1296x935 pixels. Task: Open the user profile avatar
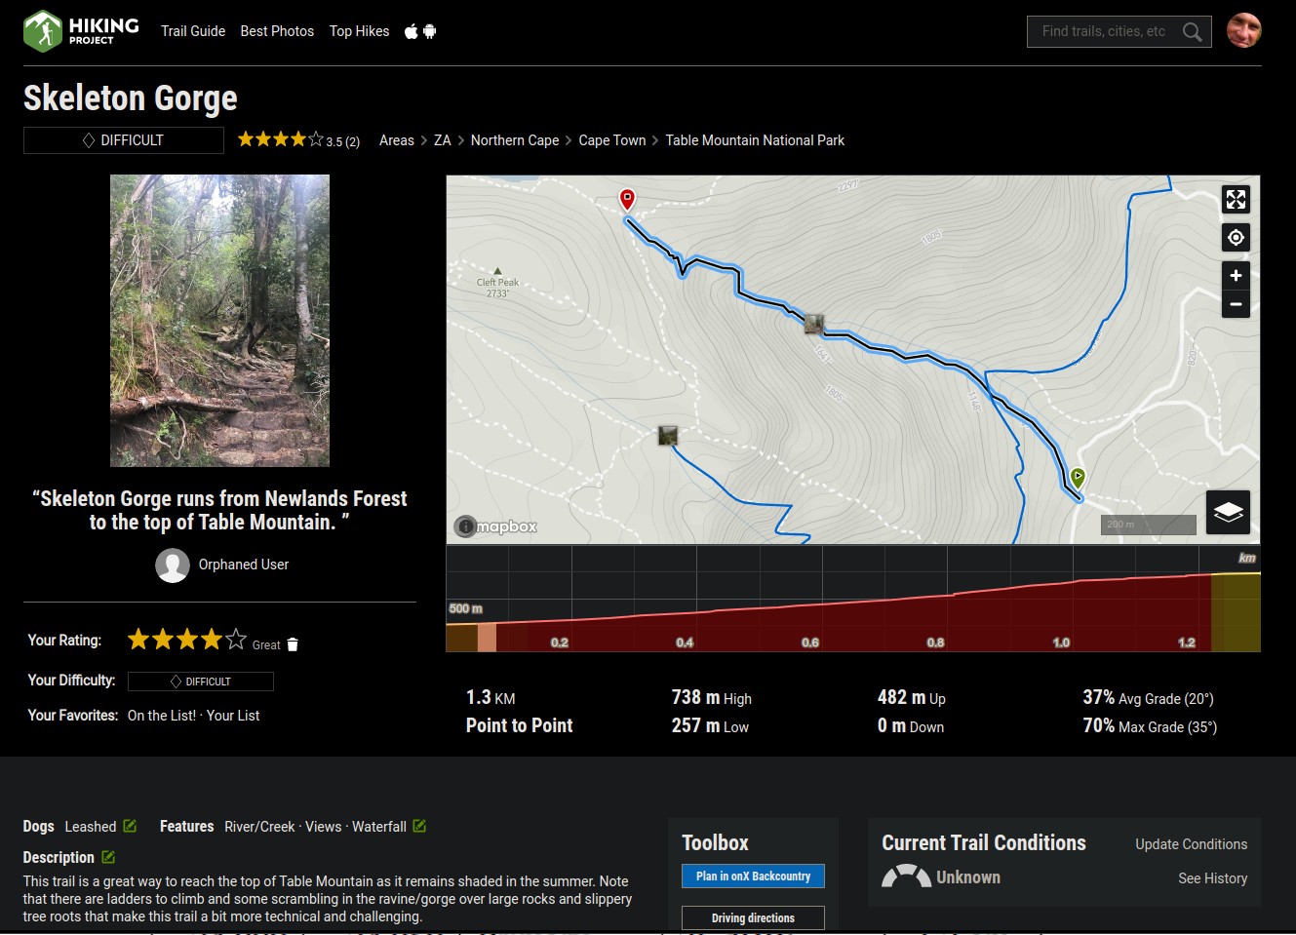pos(1243,31)
